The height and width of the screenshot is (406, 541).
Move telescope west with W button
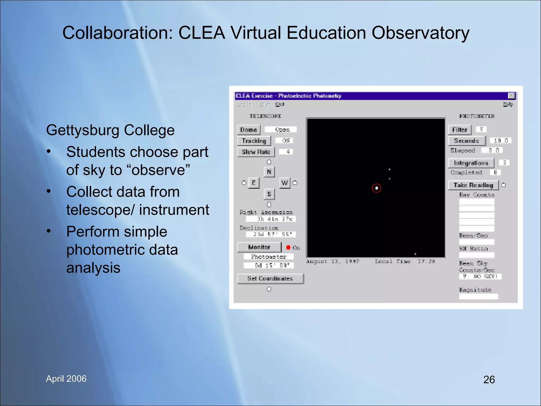coord(285,183)
